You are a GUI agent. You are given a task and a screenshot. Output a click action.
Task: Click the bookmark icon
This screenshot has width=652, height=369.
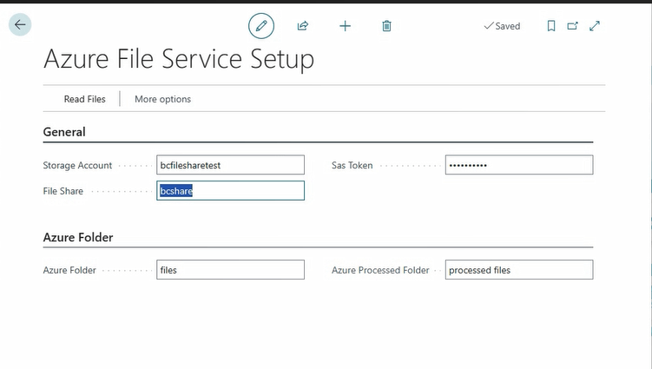point(550,26)
